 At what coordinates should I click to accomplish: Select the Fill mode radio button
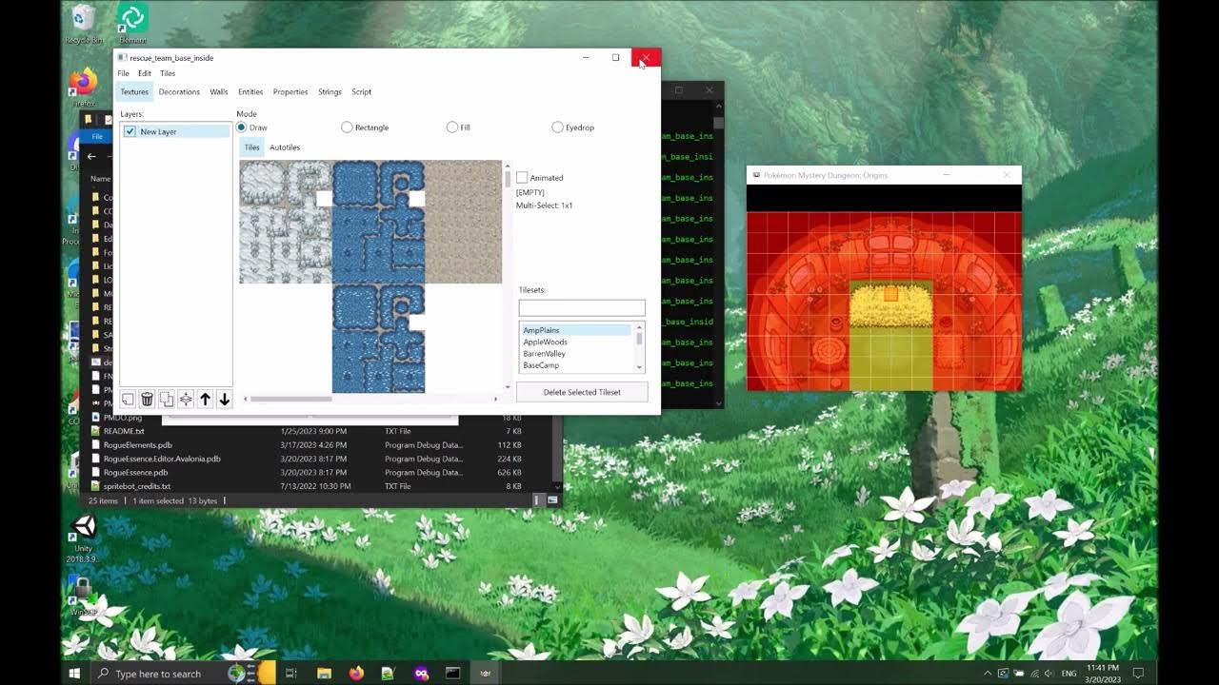click(x=452, y=127)
